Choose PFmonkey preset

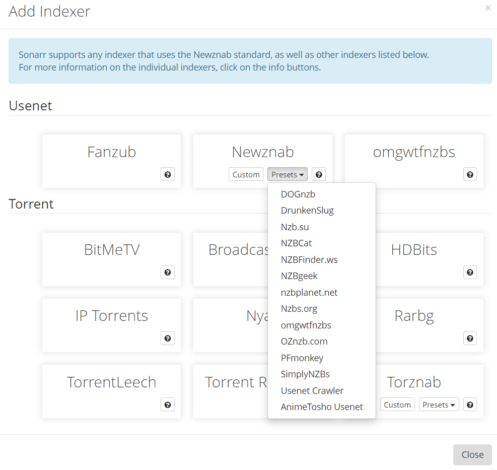tap(322, 358)
